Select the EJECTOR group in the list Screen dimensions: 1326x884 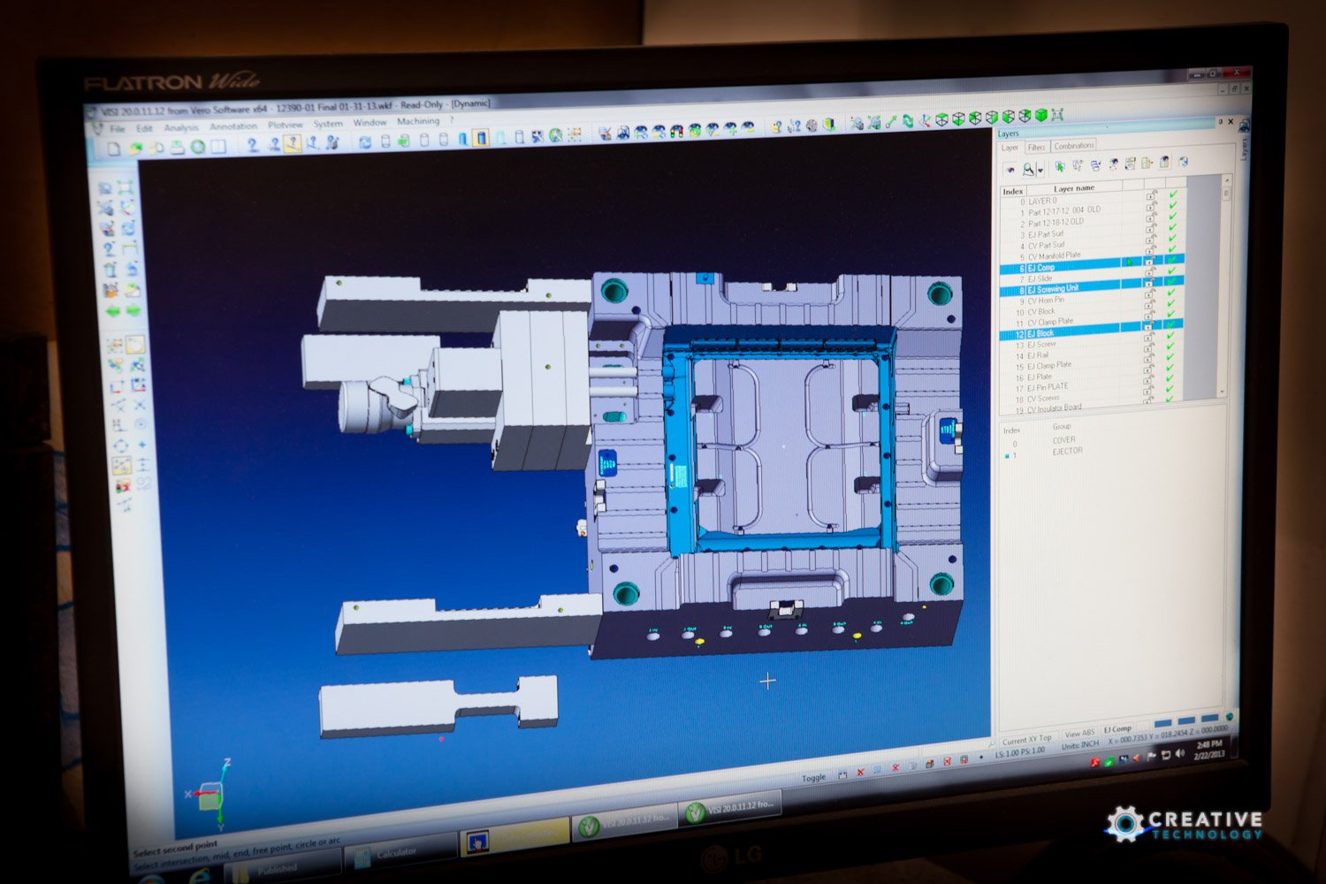(1066, 451)
